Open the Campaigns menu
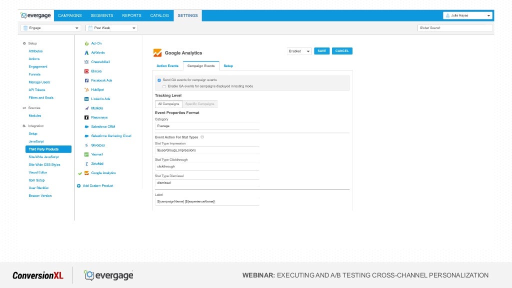The width and height of the screenshot is (512, 288). [x=70, y=15]
